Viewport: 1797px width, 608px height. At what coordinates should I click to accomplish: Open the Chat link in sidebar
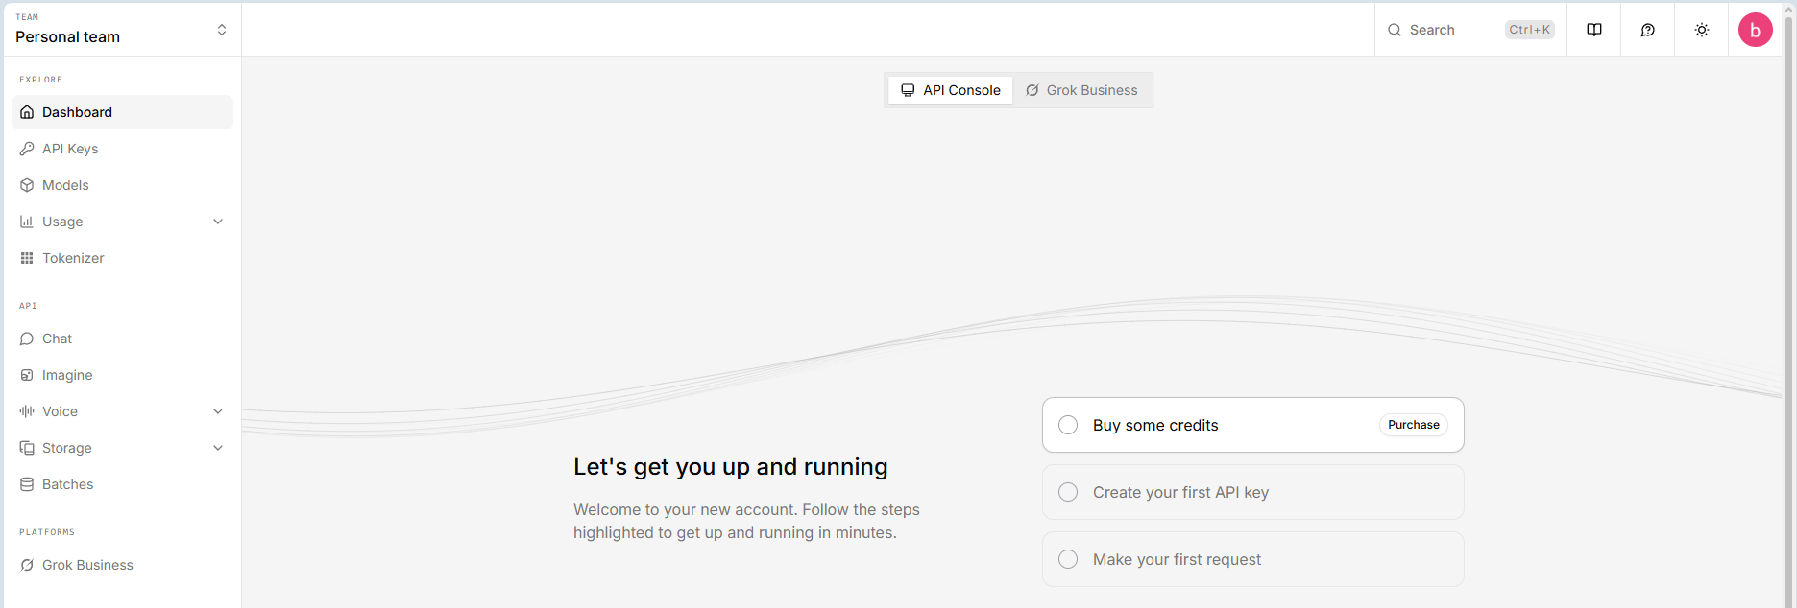pyautogui.click(x=57, y=339)
